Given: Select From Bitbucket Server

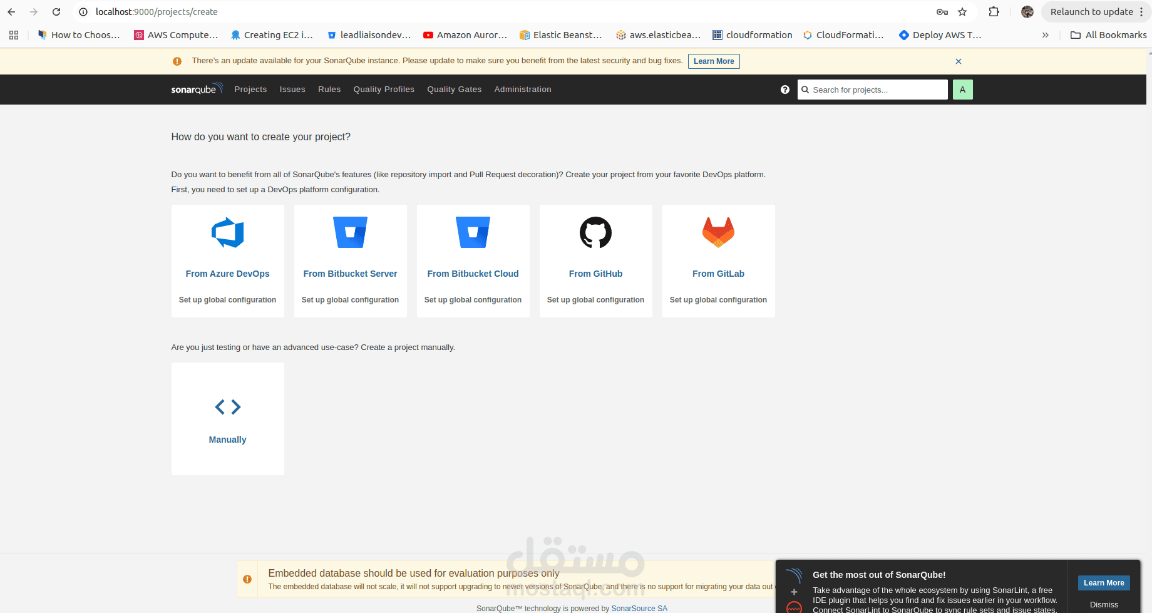Looking at the screenshot, I should click(351, 274).
